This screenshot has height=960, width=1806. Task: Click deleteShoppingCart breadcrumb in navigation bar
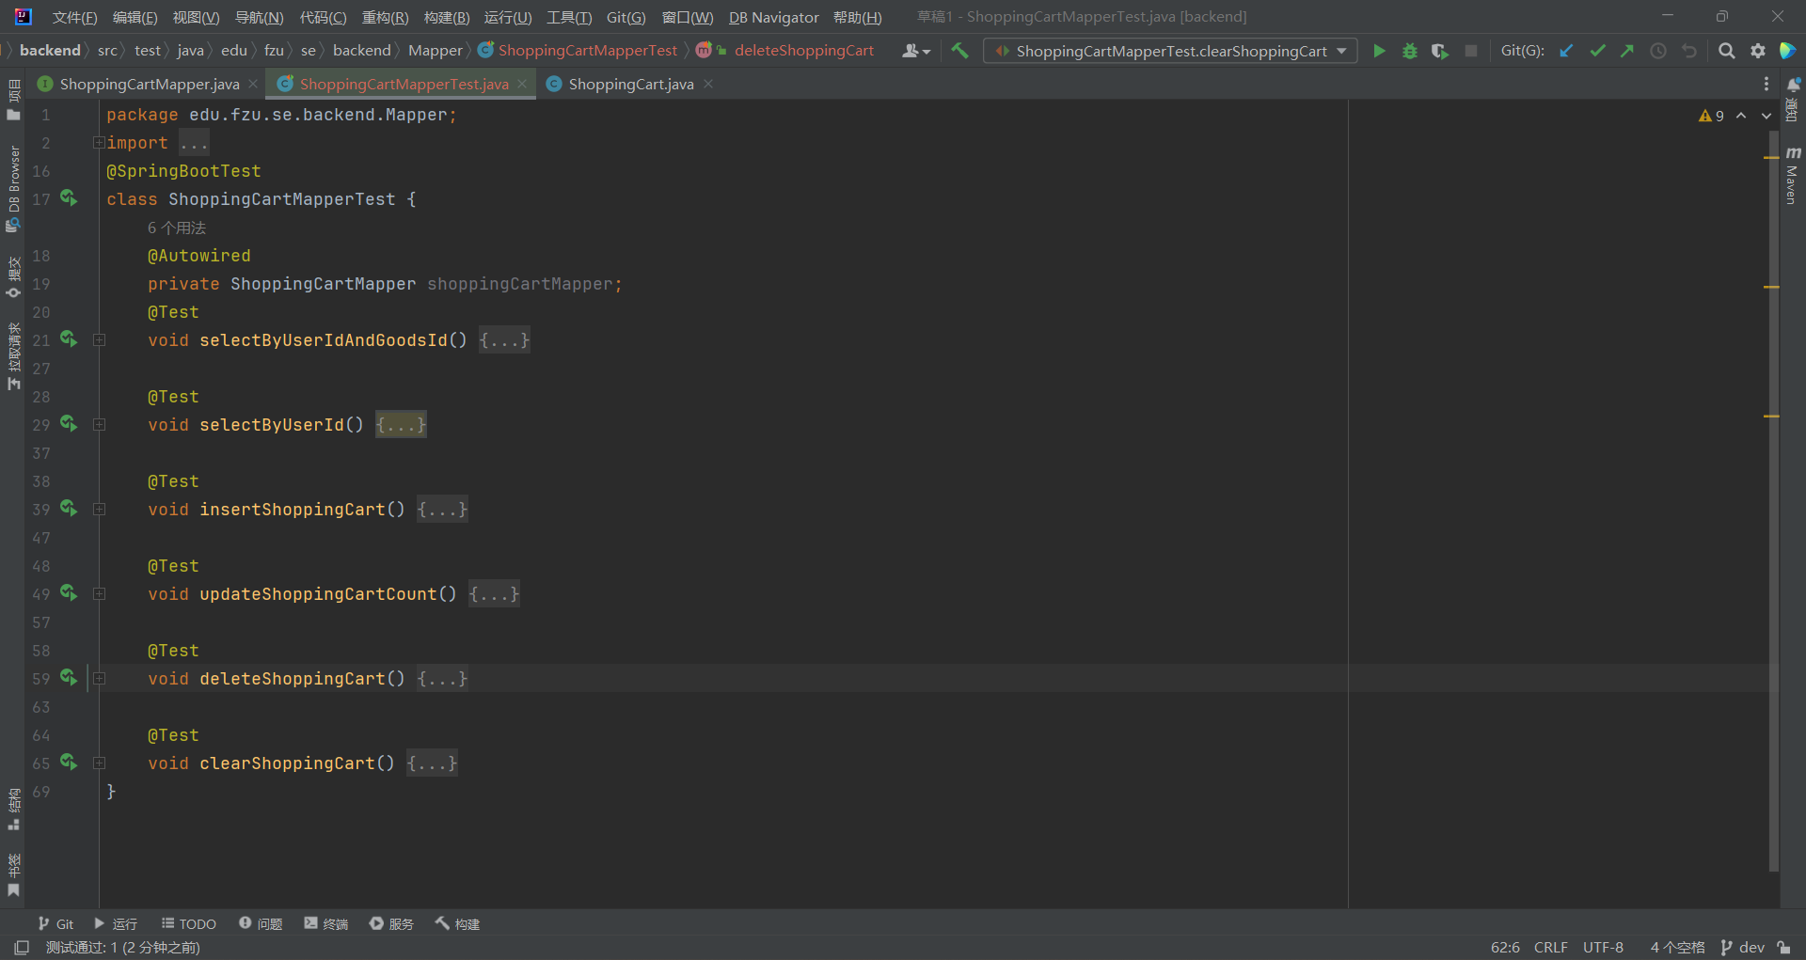click(x=803, y=51)
